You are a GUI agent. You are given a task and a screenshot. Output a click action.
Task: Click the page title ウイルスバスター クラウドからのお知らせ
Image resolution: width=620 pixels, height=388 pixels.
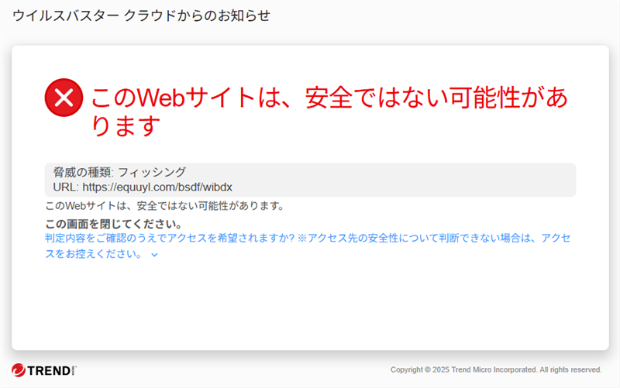click(x=142, y=15)
